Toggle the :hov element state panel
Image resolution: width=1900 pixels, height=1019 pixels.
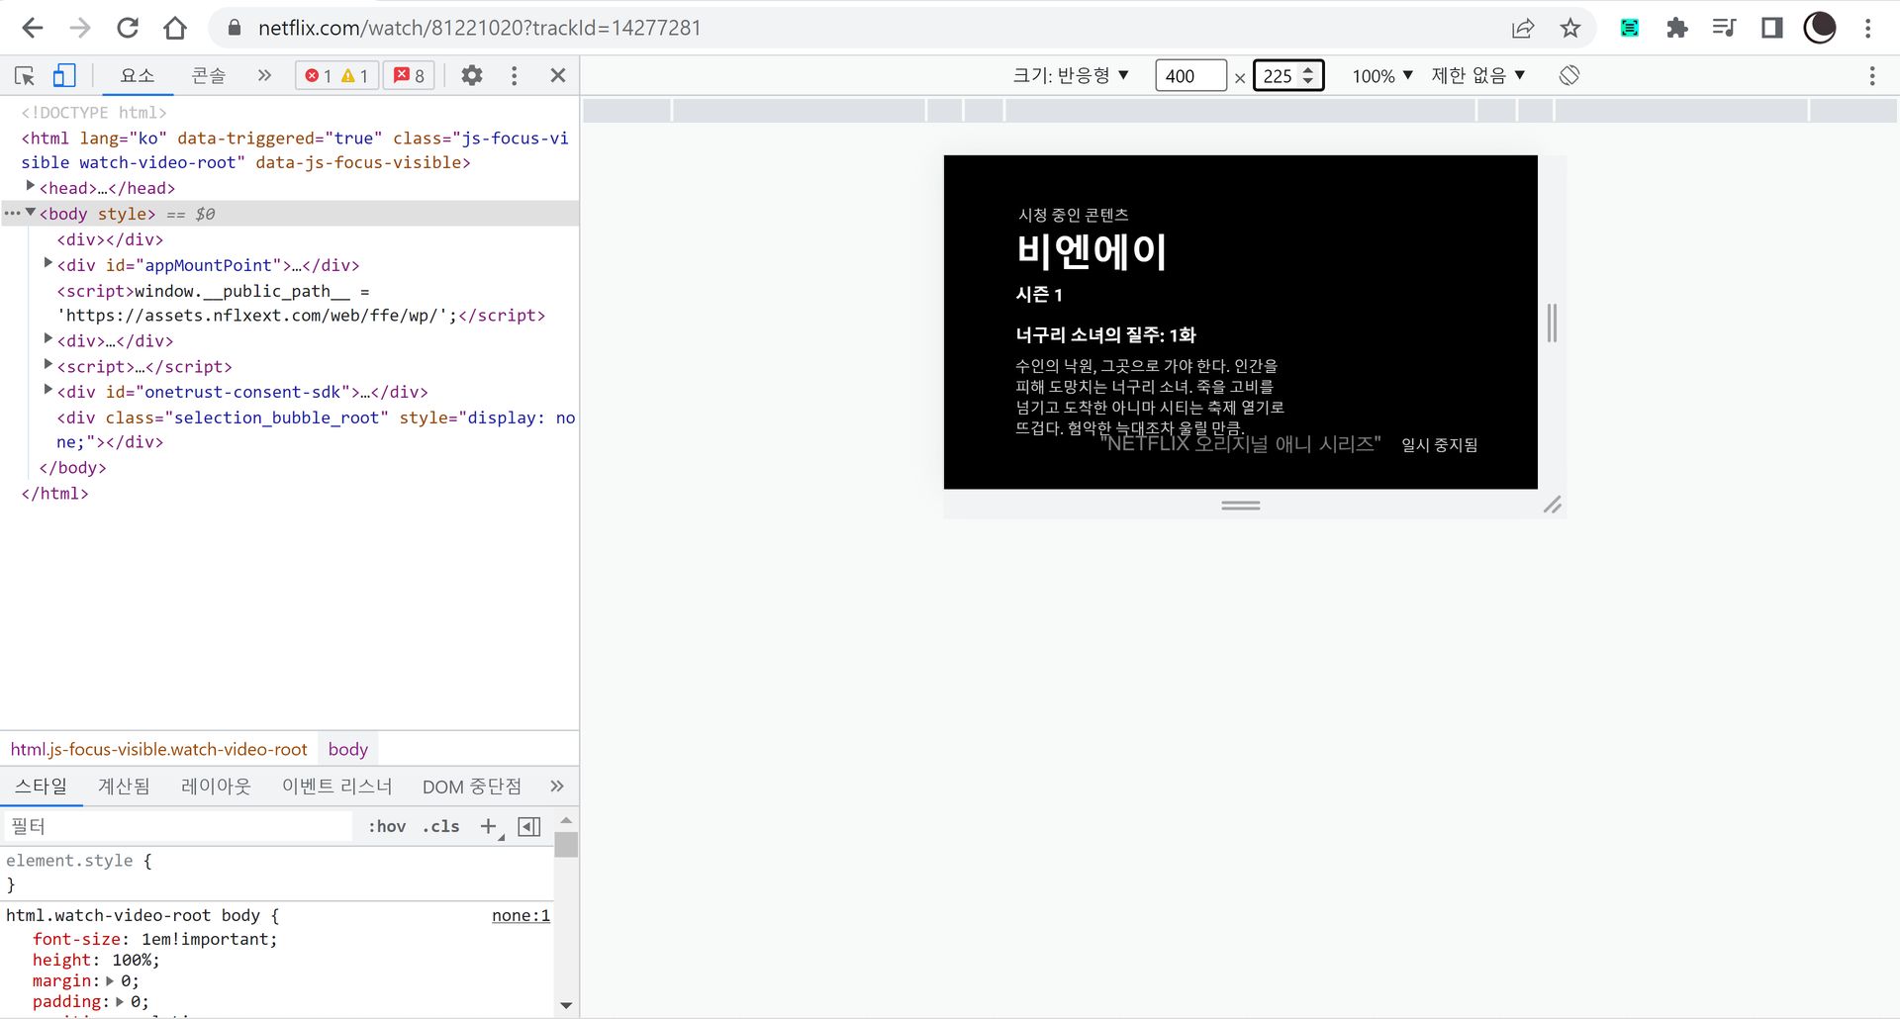387,826
